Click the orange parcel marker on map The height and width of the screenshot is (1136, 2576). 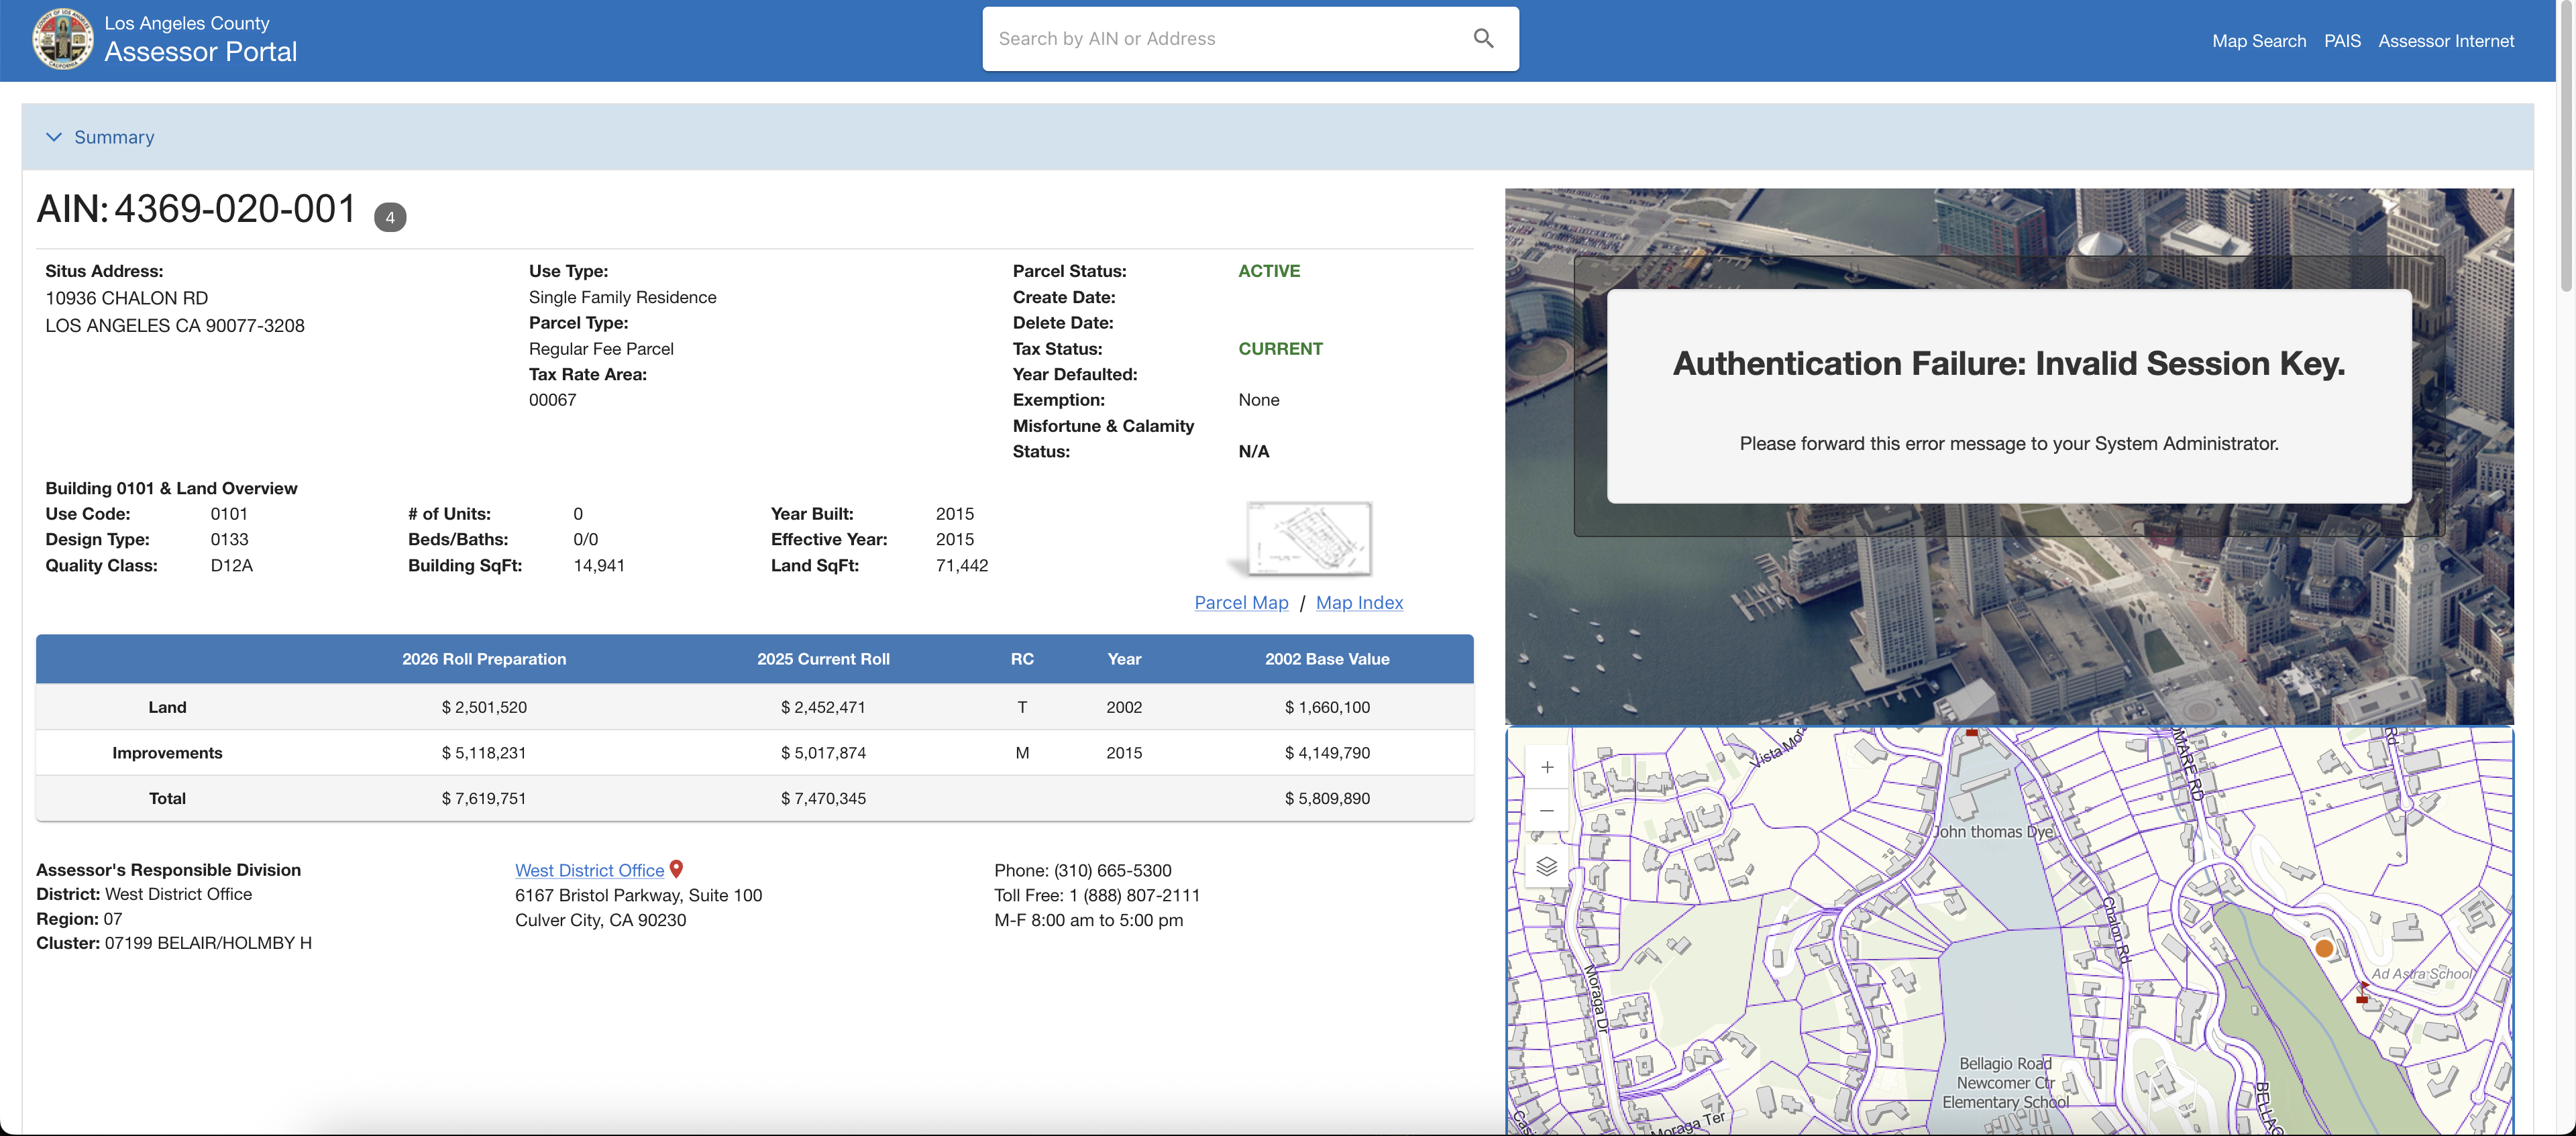[x=2324, y=948]
